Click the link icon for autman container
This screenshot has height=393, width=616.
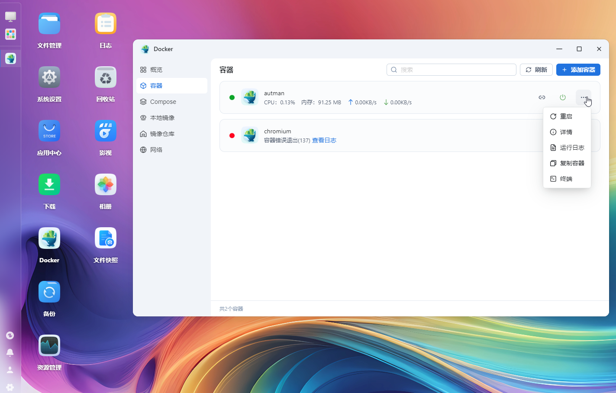pos(542,97)
